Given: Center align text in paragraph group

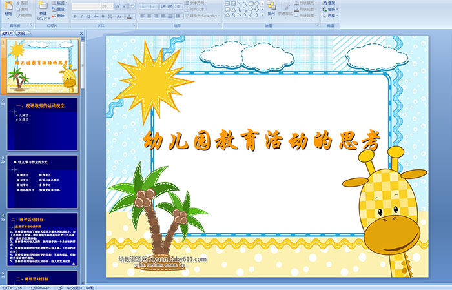Looking at the screenshot, I should coord(149,16).
